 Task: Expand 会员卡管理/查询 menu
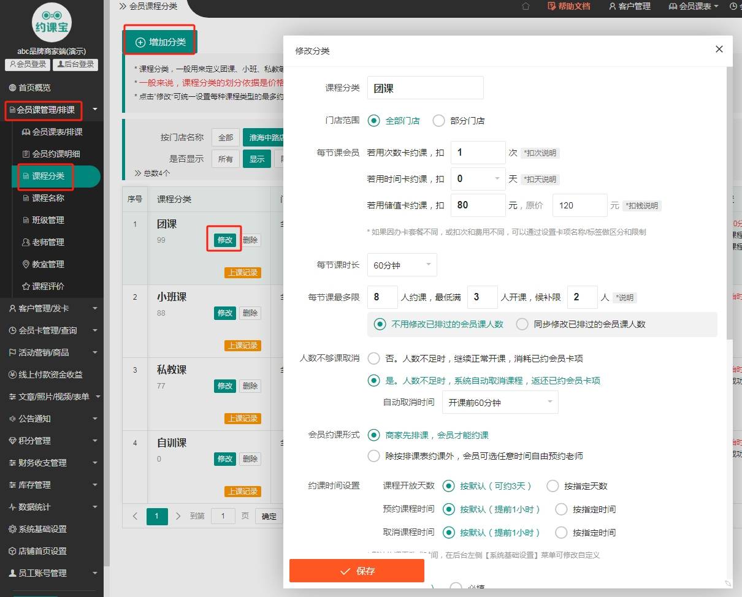(52, 330)
